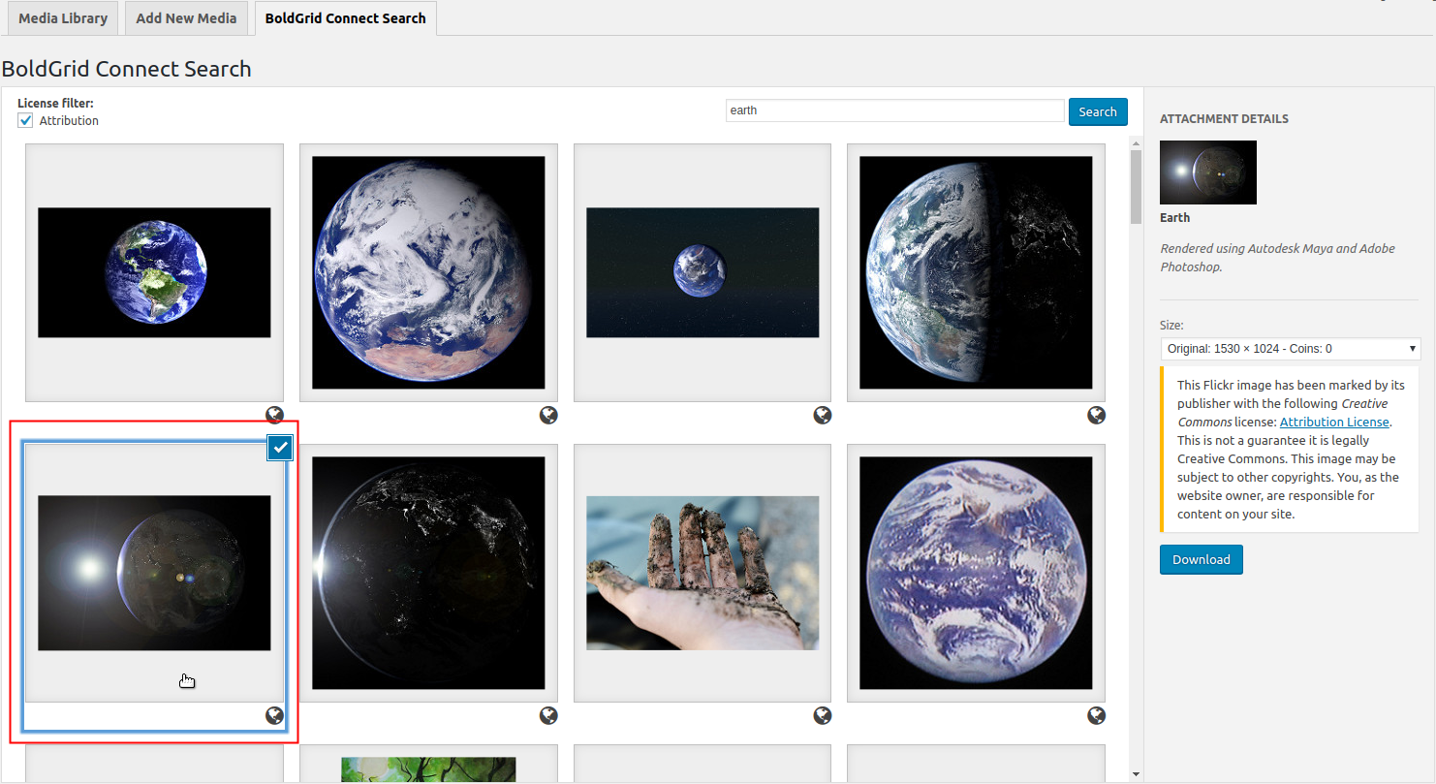
Task: Uncheck the Attribution license filter
Action: [x=25, y=121]
